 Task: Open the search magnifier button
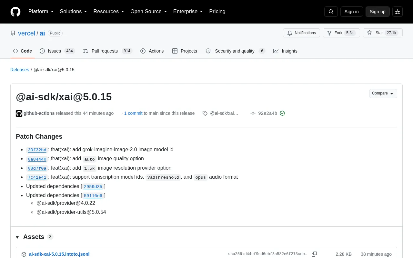(x=331, y=12)
